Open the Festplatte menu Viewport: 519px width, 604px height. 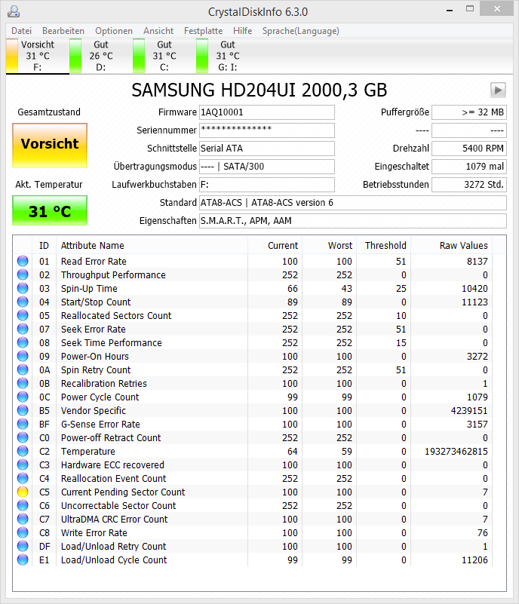tap(203, 31)
